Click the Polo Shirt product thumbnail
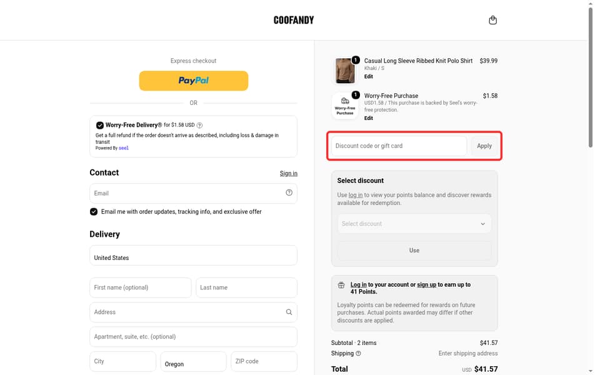This screenshot has width=600, height=375. pyautogui.click(x=345, y=71)
